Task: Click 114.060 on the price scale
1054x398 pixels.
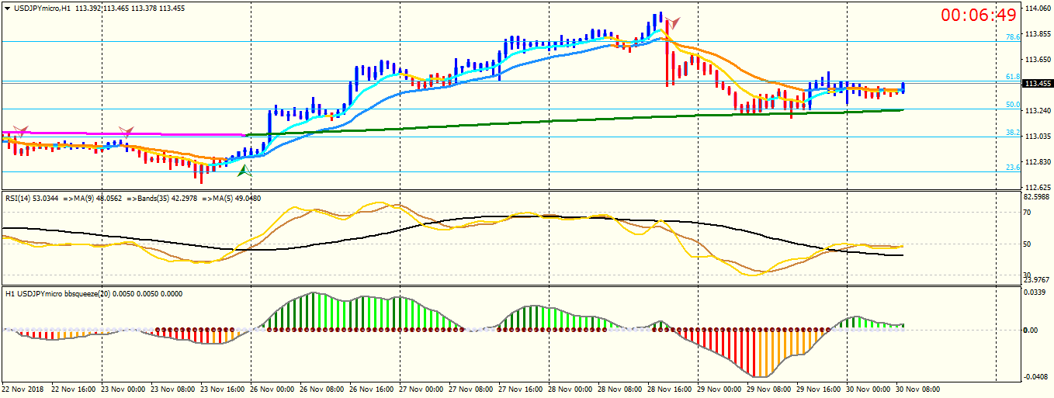Action: coord(1038,9)
